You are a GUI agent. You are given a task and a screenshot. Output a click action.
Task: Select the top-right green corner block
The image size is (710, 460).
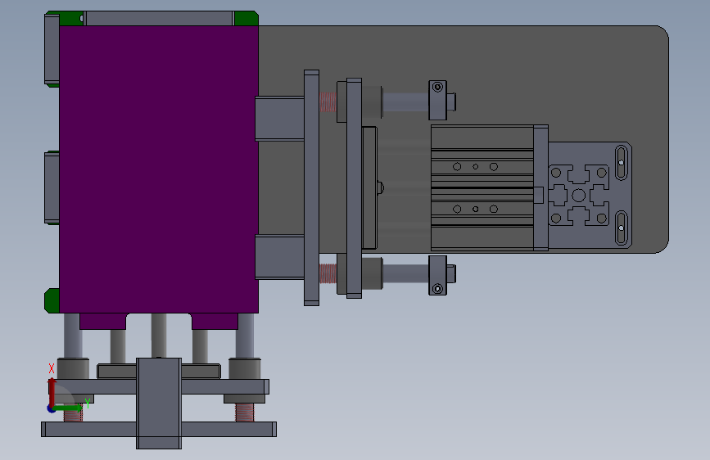pos(246,19)
